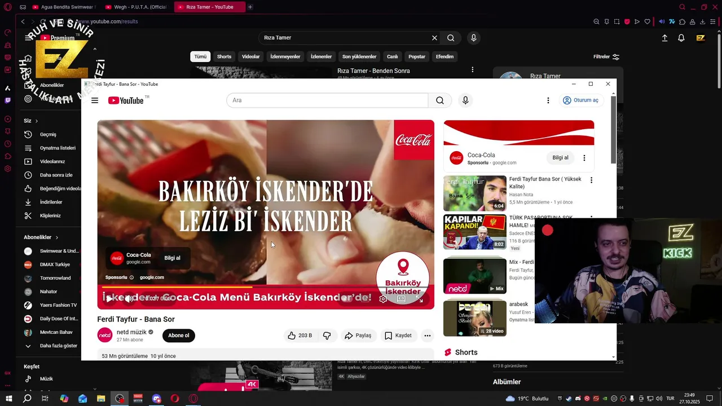Open the arabesk playlist thumbnail
This screenshot has width=722, height=406.
coord(474,319)
